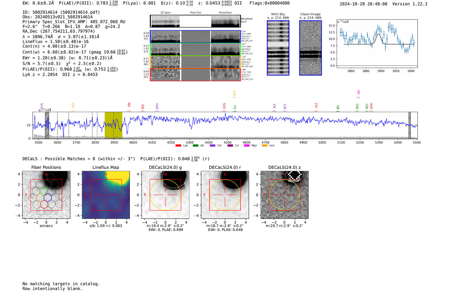Select the text "ID: 5002914614 (5002914614.pdf)"
This screenshot has height=306, width=450.
pos(61,12)
